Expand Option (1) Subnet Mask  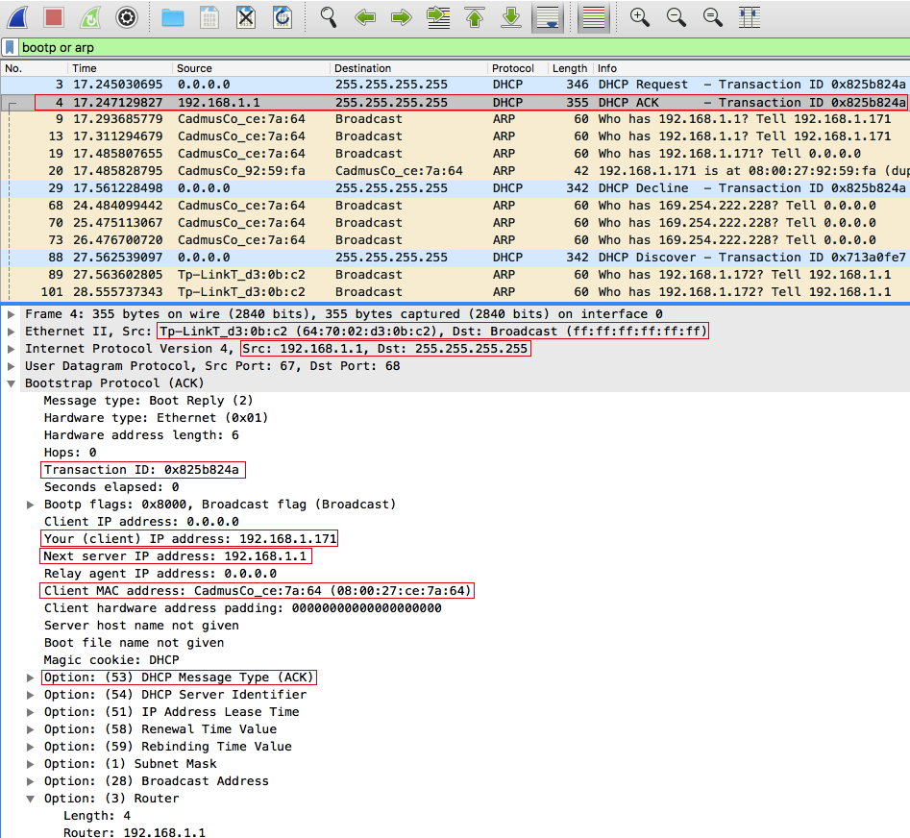tap(30, 764)
